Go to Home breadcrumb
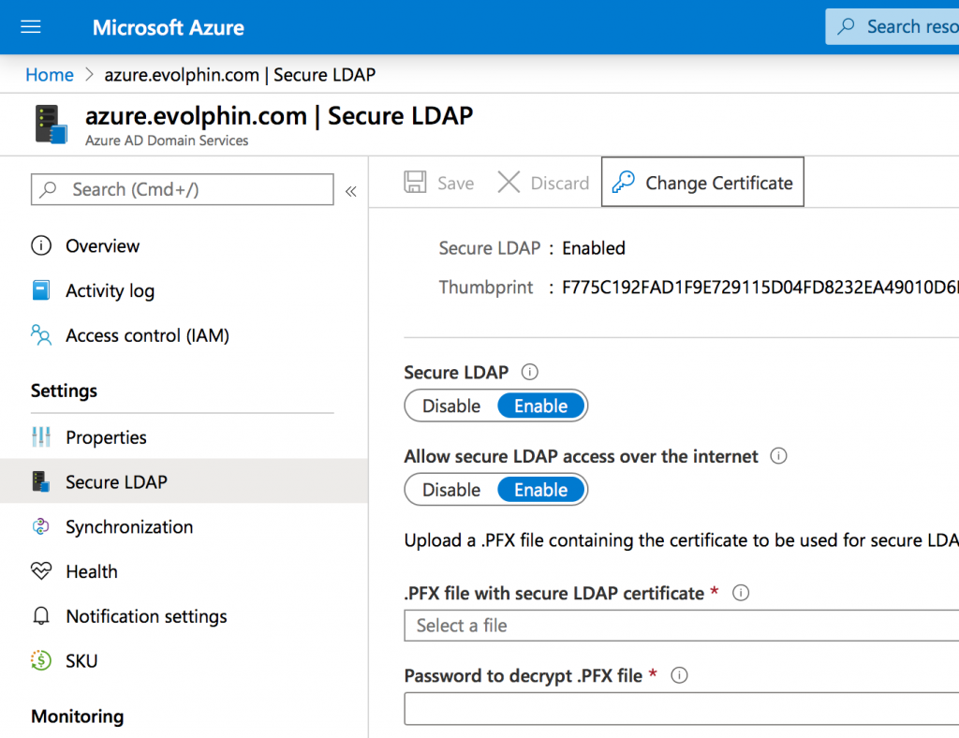 pyautogui.click(x=50, y=75)
